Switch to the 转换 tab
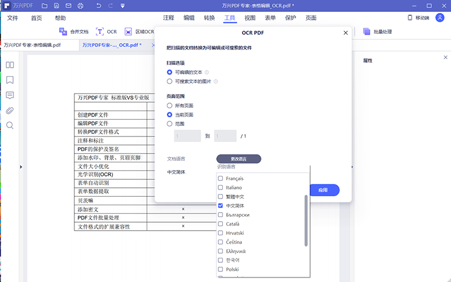451x282 pixels. [209, 18]
